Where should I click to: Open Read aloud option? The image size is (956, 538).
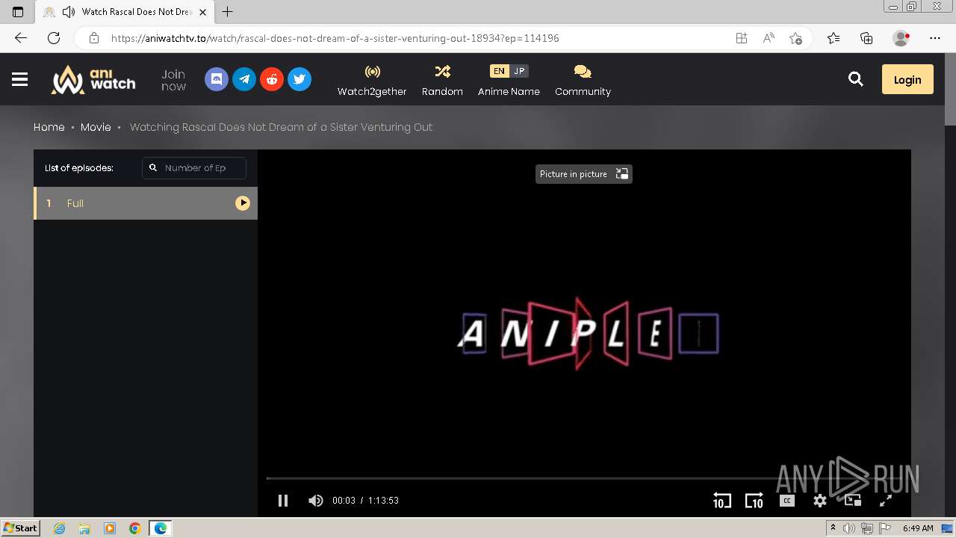(x=769, y=38)
